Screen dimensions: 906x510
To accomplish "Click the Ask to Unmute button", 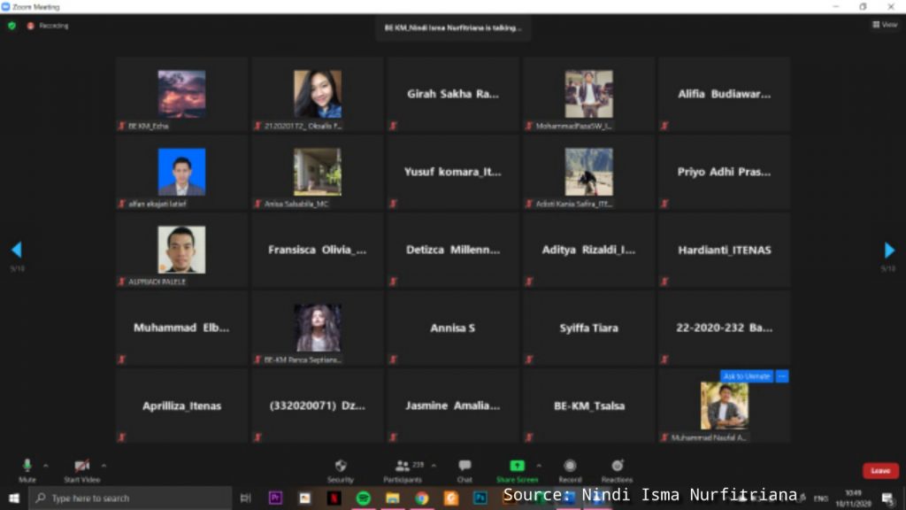I will pyautogui.click(x=746, y=376).
